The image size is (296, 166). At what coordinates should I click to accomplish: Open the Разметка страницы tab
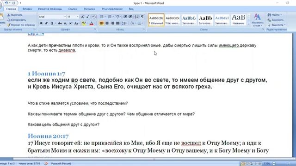(50, 9)
